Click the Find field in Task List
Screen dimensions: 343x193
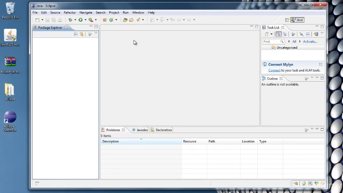[x=271, y=42]
